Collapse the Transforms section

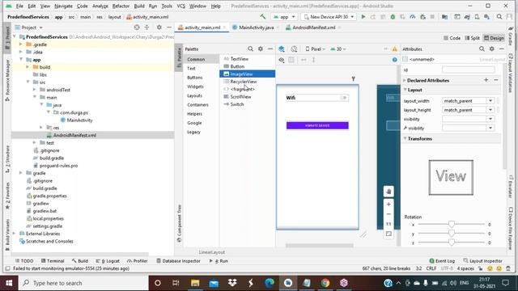point(405,138)
